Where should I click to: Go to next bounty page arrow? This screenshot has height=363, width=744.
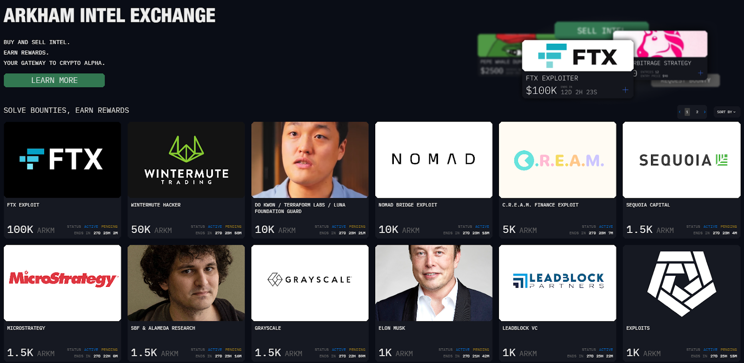point(704,112)
